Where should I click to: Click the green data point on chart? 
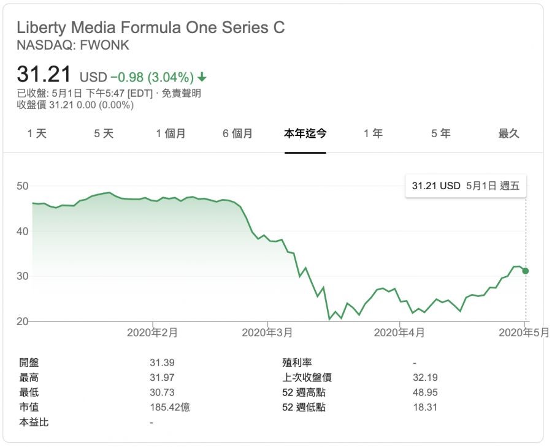coord(526,271)
